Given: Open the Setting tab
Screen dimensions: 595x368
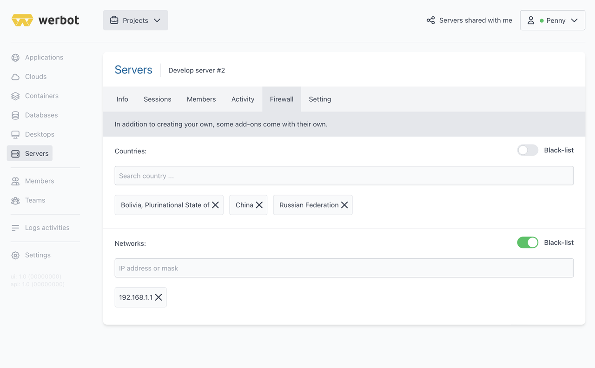Looking at the screenshot, I should [x=320, y=99].
